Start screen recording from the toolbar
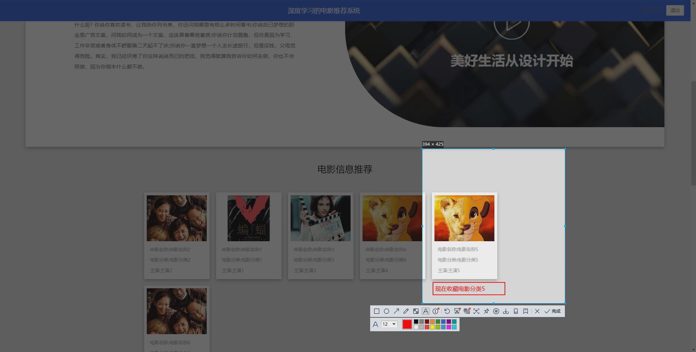Viewport: 696px width, 352px height. click(x=496, y=311)
